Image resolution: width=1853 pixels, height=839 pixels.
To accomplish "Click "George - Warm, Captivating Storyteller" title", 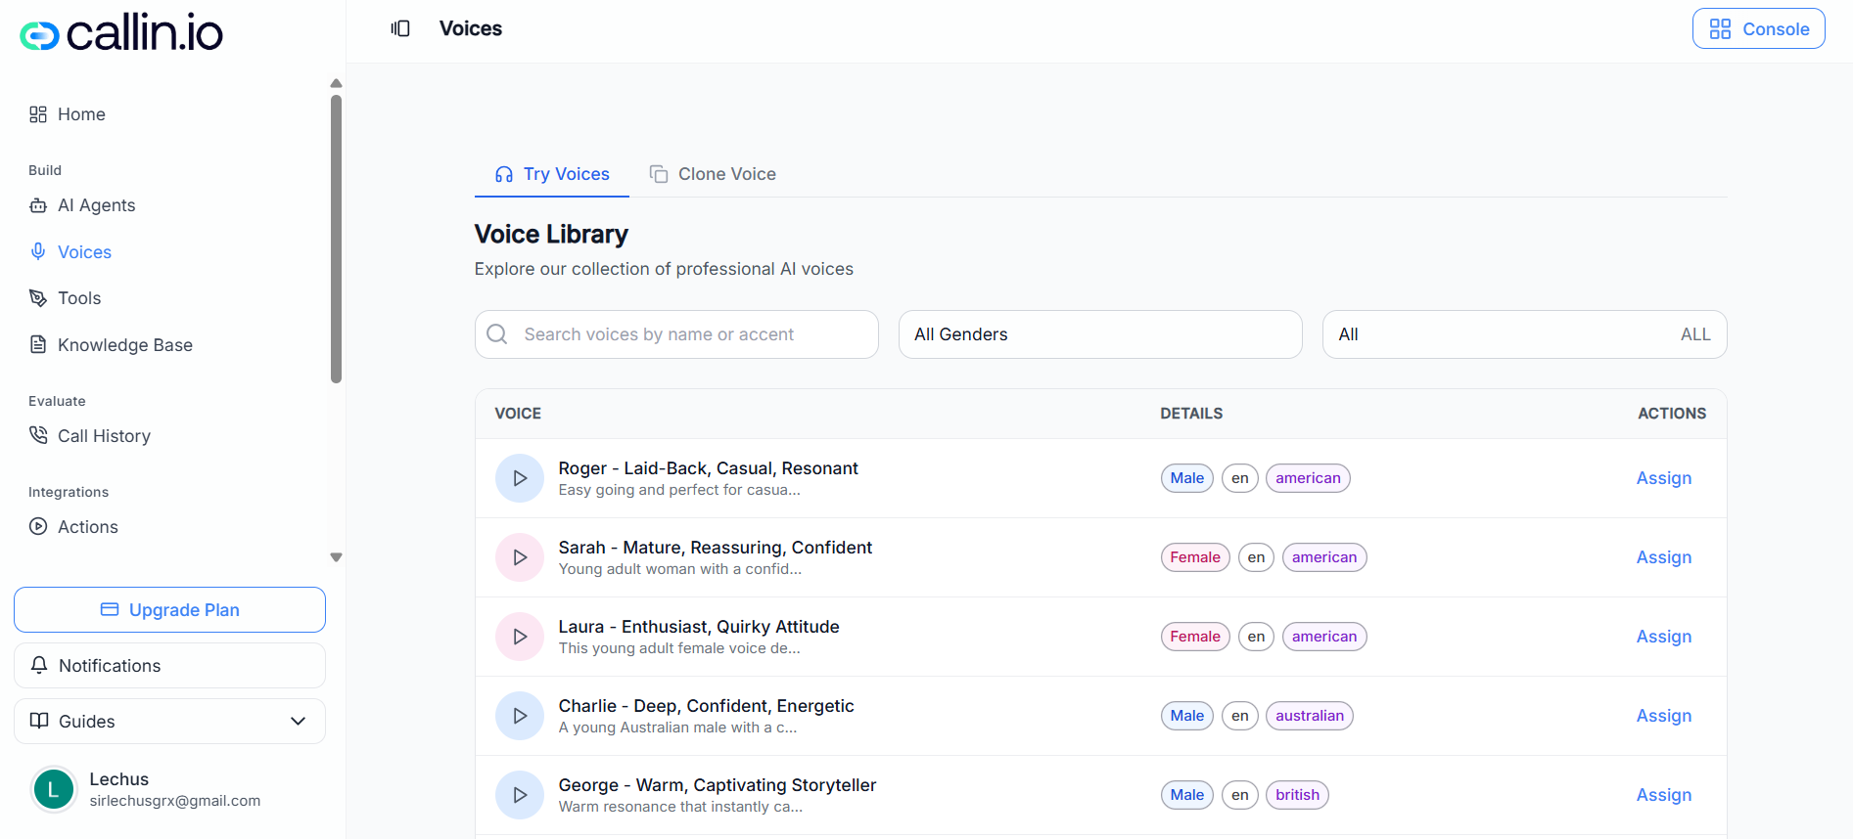I will [718, 785].
